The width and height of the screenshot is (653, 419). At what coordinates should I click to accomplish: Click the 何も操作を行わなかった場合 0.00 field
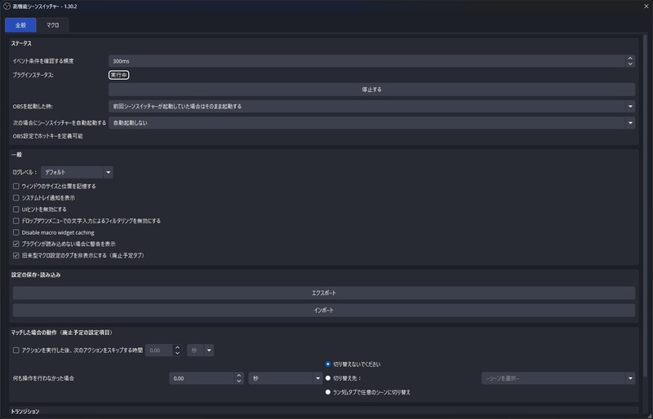click(202, 378)
